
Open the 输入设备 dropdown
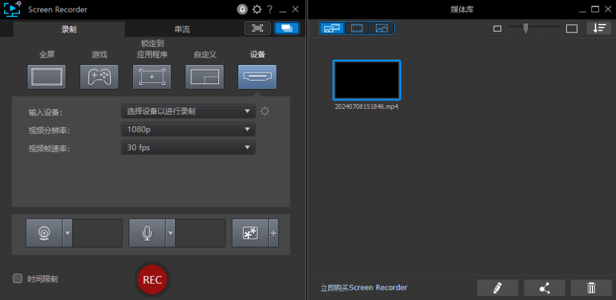pos(188,111)
